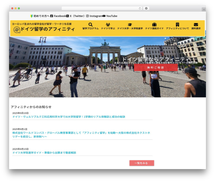This screenshot has height=182, width=215.
Task: Click the green maximize window button
Action: [x=19, y=8]
